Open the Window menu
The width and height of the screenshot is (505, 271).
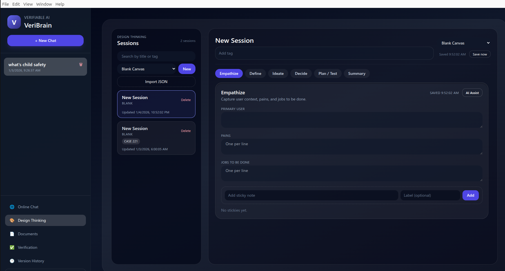click(x=44, y=4)
